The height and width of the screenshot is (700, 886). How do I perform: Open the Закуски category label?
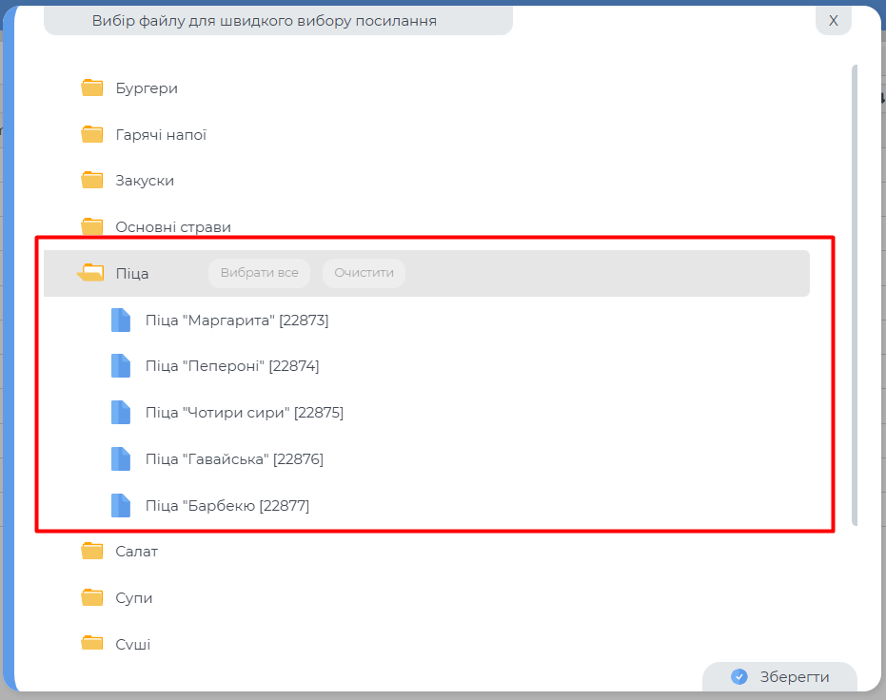tap(145, 181)
